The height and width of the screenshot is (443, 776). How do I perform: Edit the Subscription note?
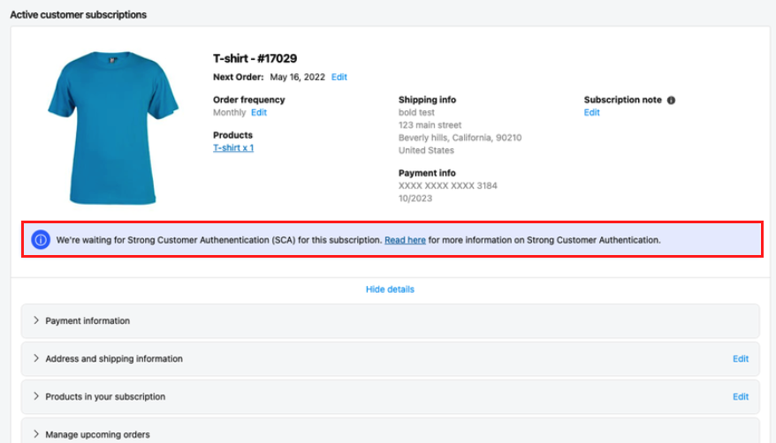pos(591,113)
